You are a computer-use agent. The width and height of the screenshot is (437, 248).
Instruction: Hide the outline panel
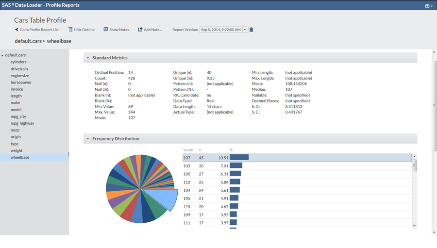(81, 30)
